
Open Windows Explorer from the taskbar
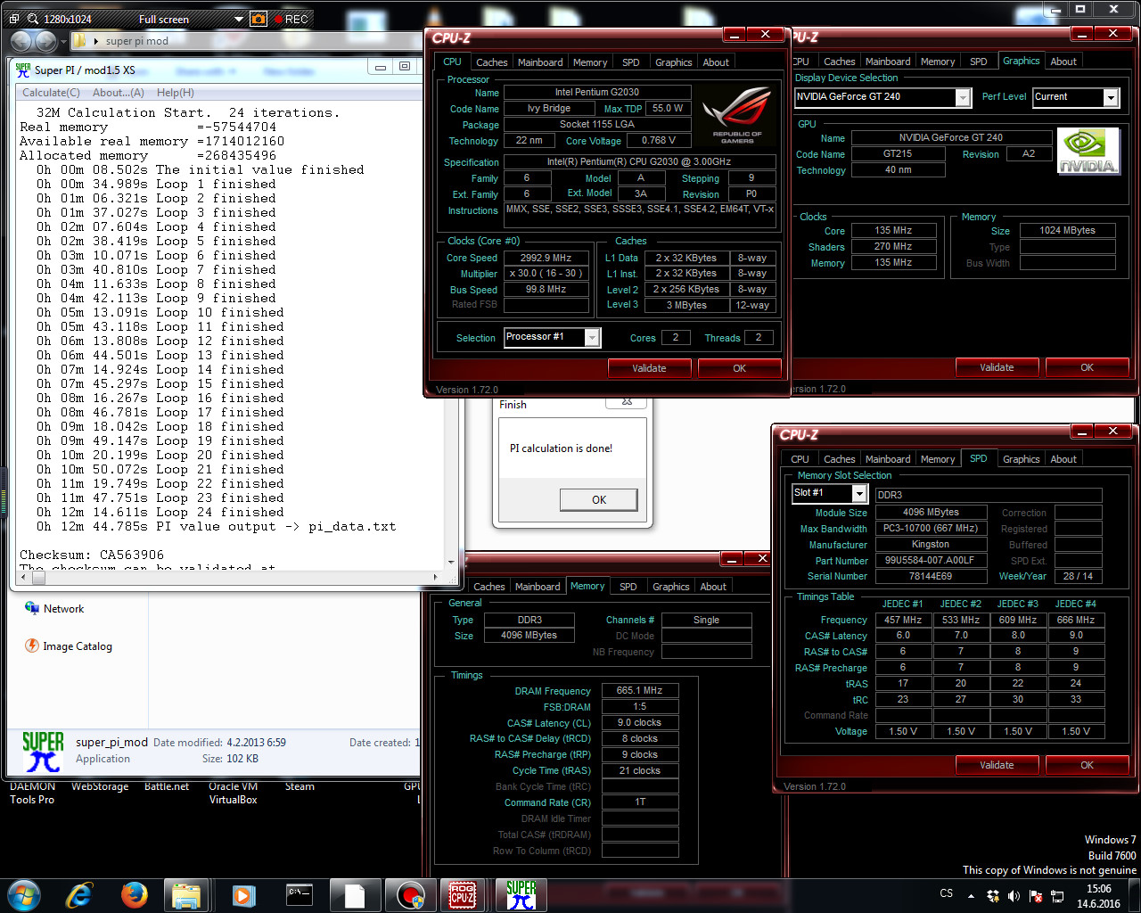[186, 895]
